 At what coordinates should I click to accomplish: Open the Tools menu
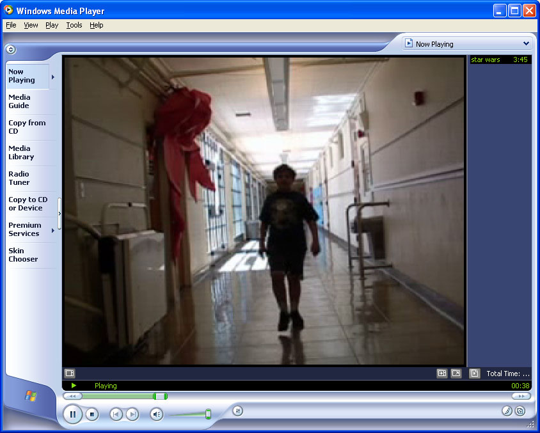tap(74, 25)
